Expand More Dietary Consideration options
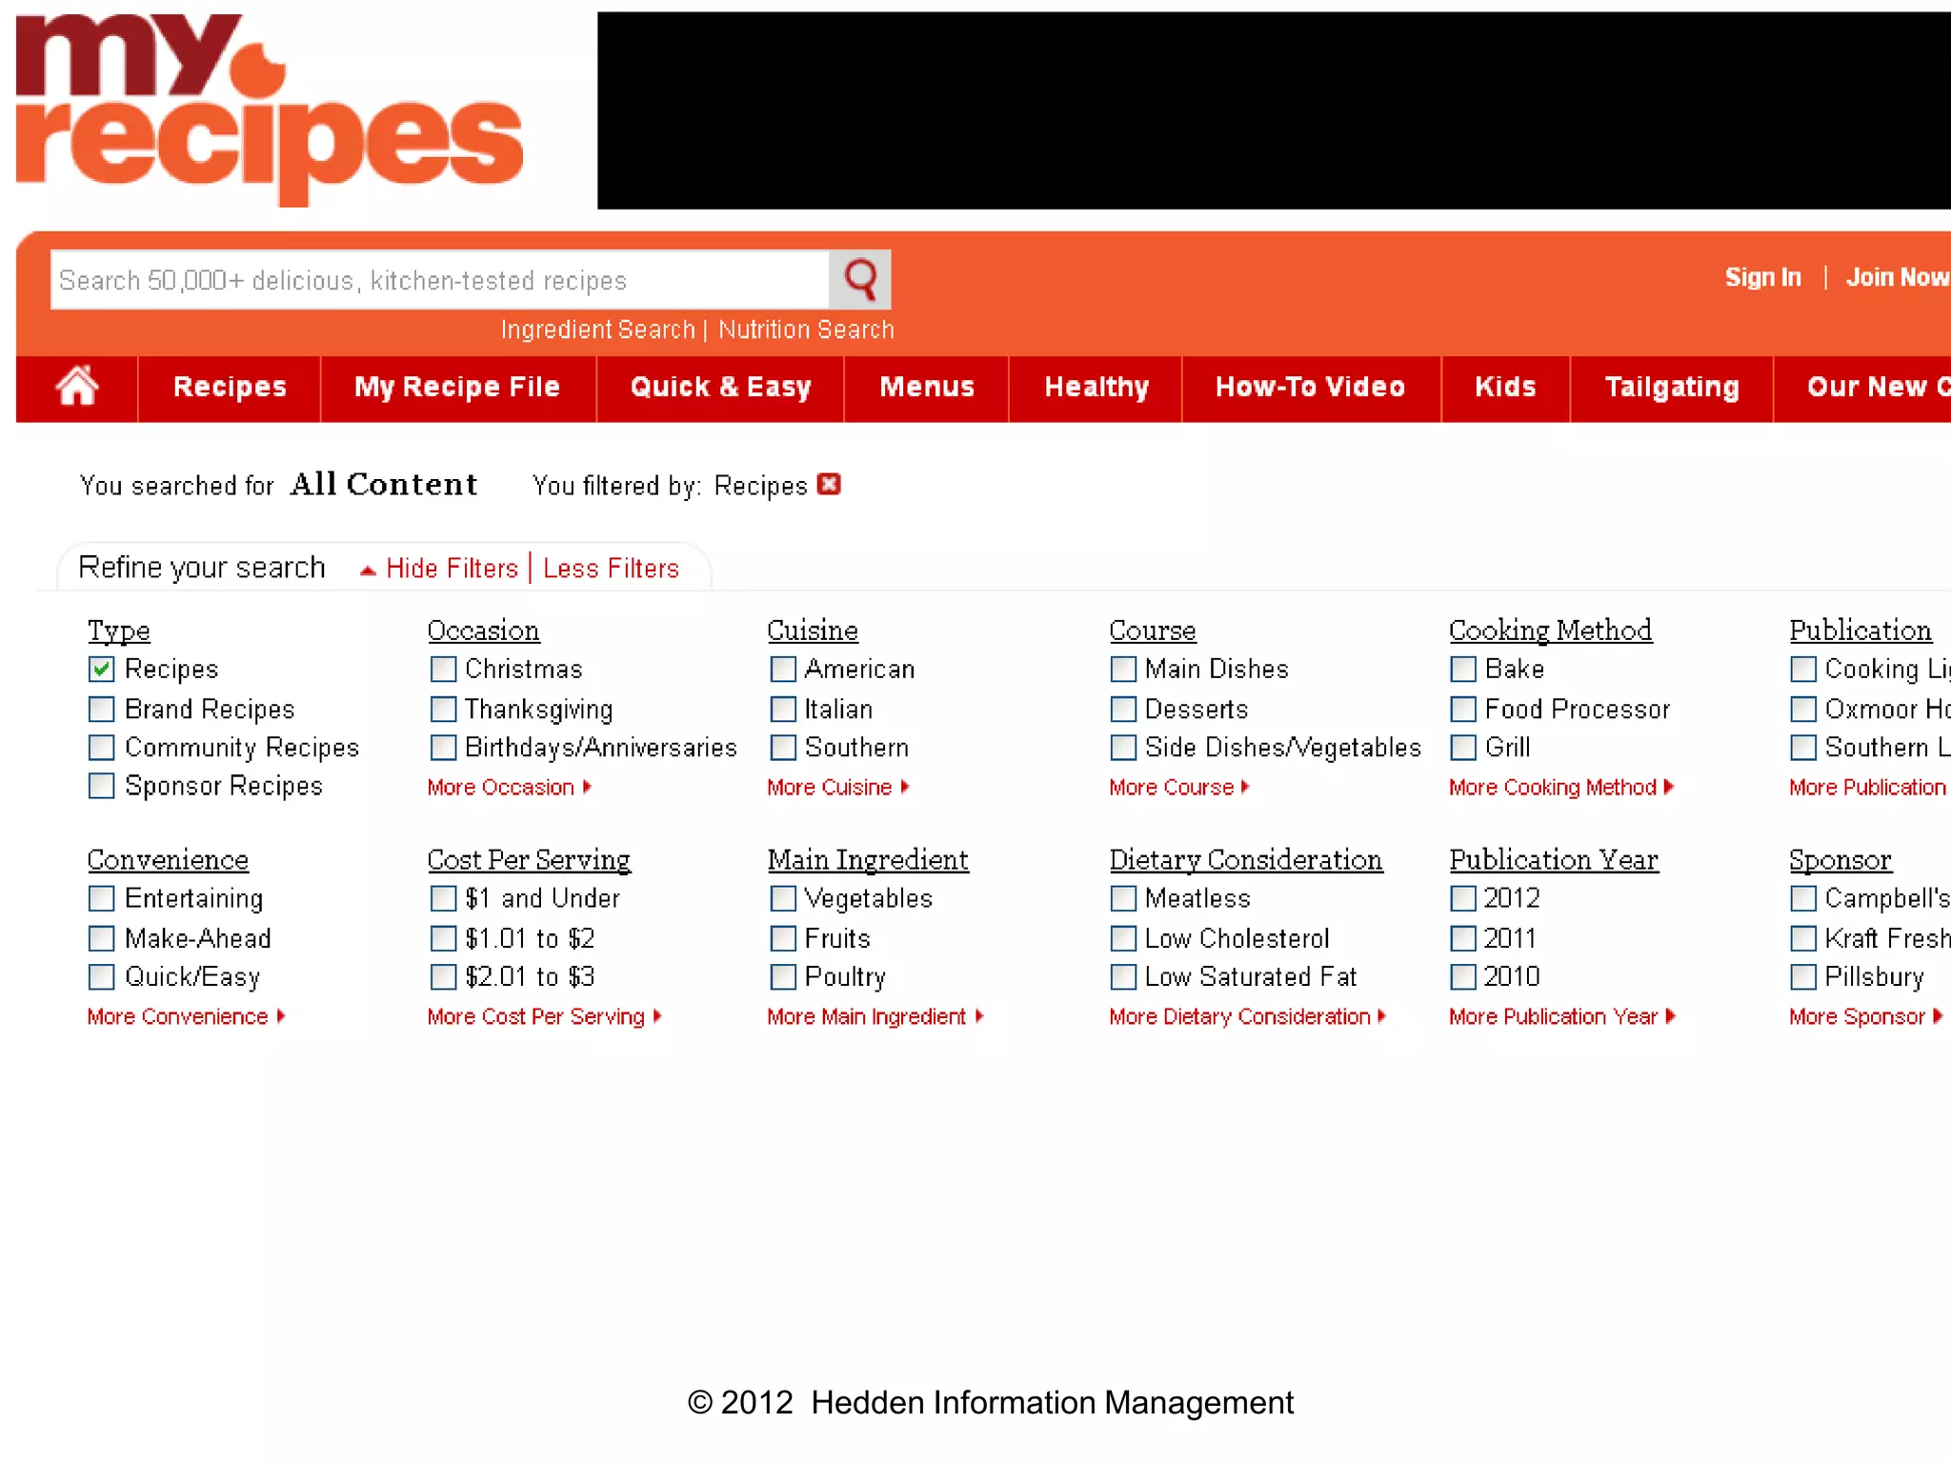 (x=1248, y=1017)
